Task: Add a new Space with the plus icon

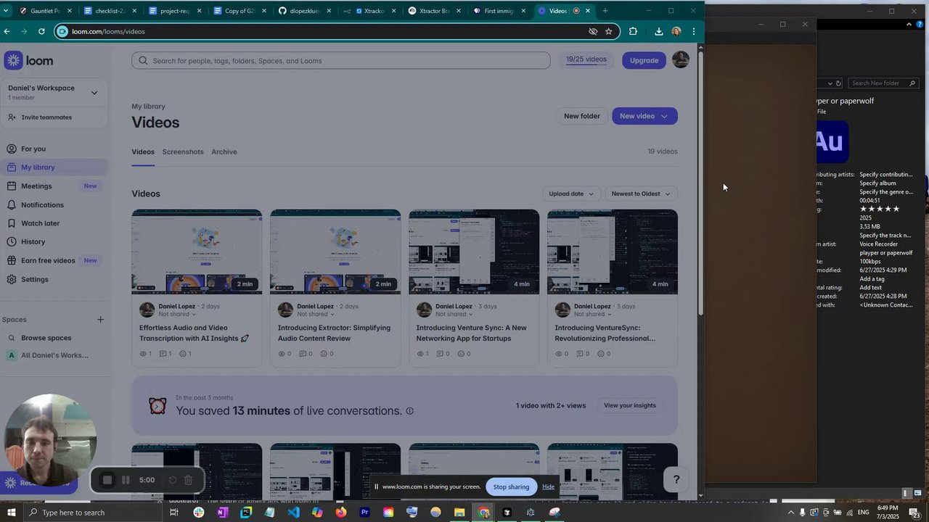Action: point(100,320)
